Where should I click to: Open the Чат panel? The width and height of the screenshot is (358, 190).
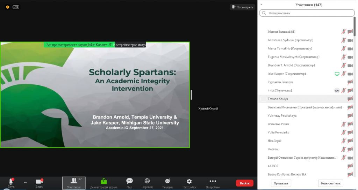[x=129, y=183]
